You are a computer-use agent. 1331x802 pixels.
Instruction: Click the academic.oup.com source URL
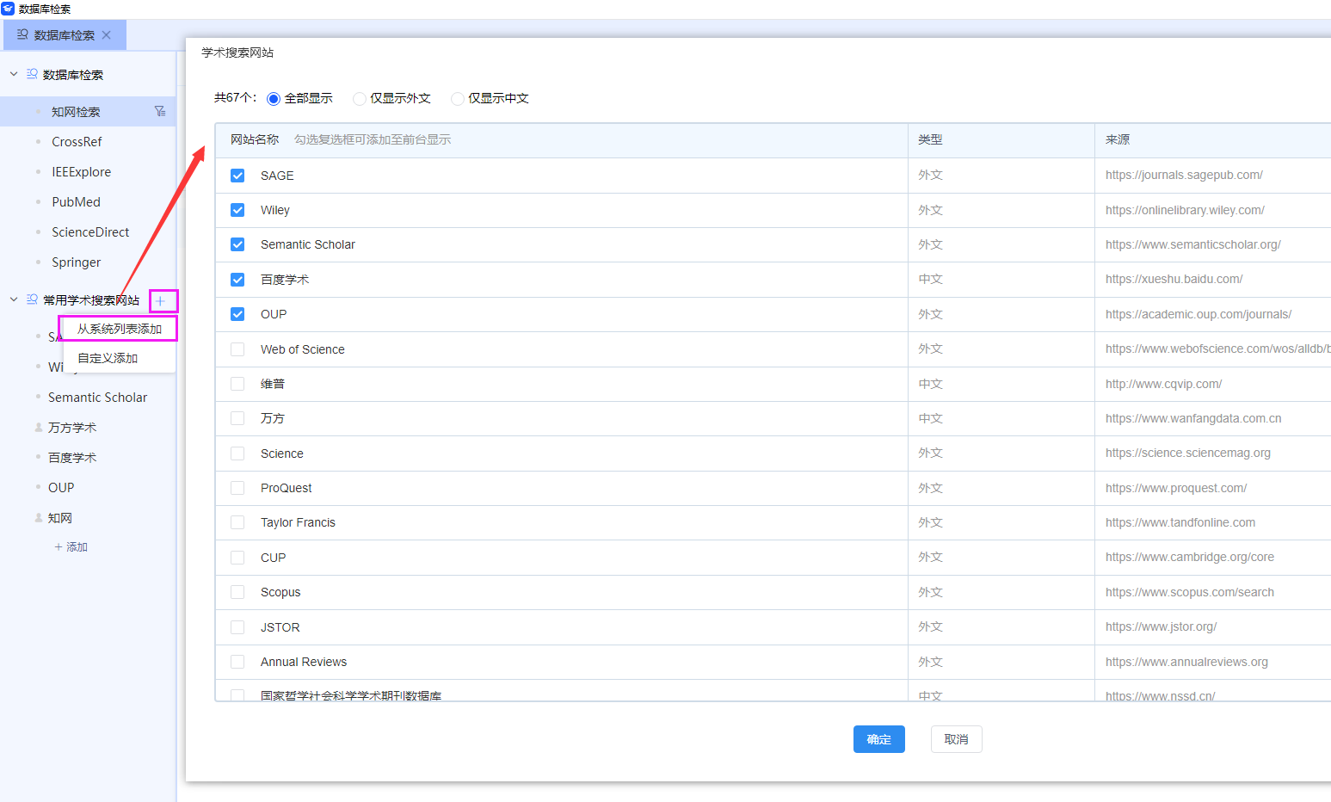click(x=1199, y=314)
